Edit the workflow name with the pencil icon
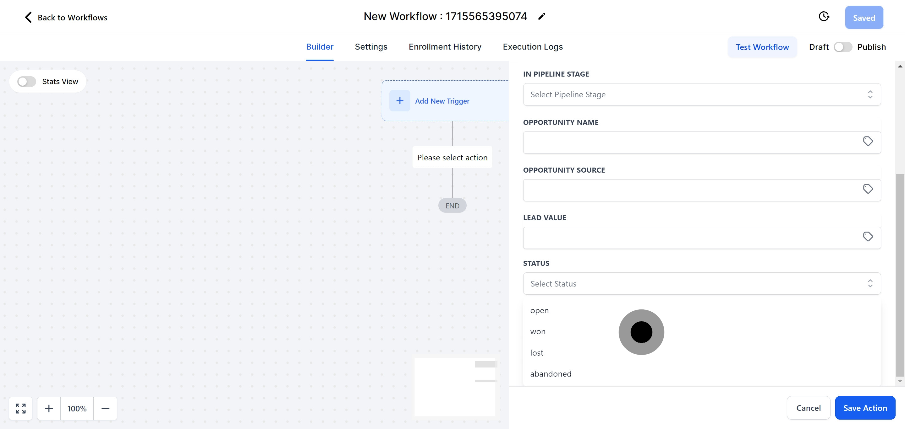 541,16
